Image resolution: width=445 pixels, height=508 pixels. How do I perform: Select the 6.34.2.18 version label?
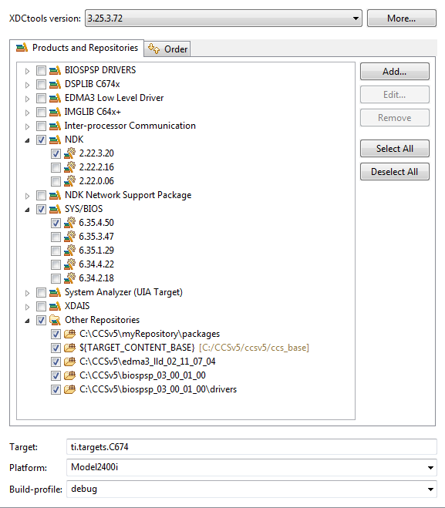tap(96, 278)
